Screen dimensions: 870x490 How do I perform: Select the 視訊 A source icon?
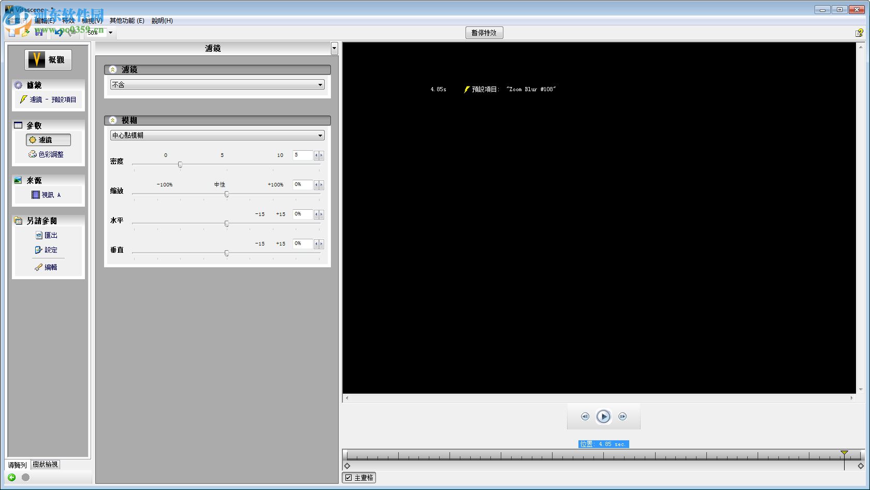35,194
